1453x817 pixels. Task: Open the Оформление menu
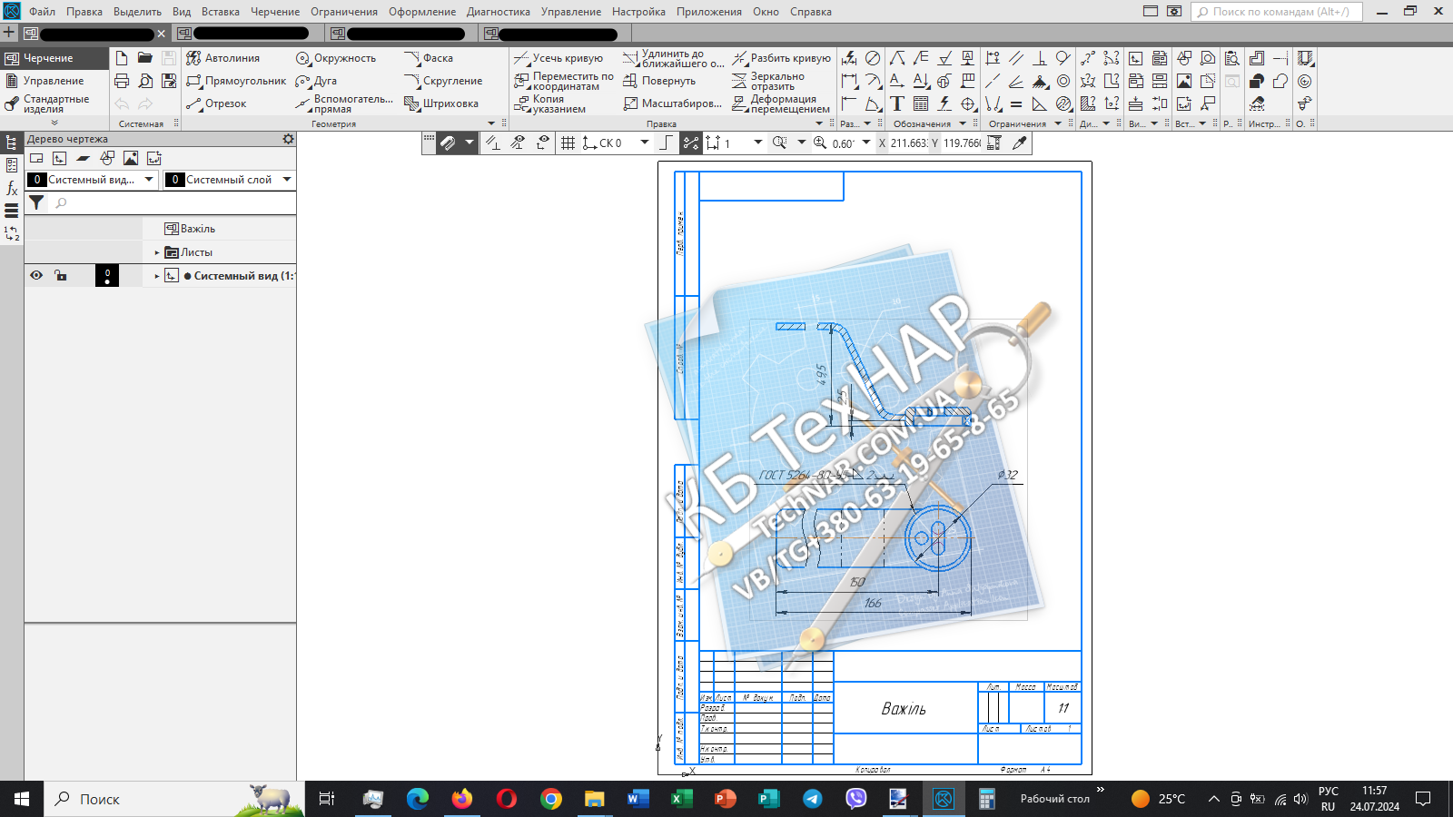coord(422,12)
